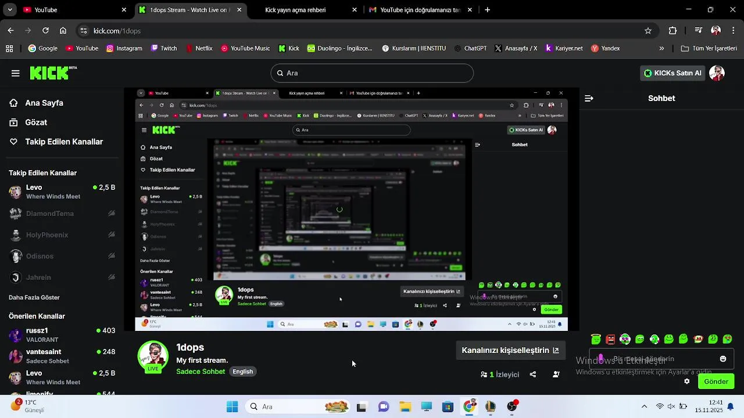View site information icon in address bar
744x418 pixels.
[x=84, y=31]
